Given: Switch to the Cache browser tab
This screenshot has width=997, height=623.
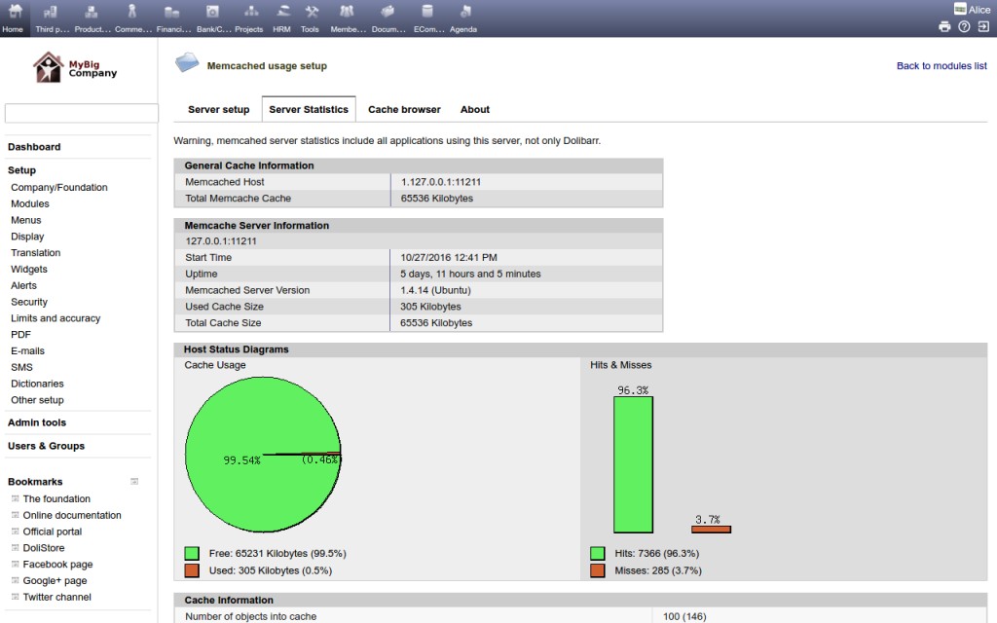Looking at the screenshot, I should [404, 109].
